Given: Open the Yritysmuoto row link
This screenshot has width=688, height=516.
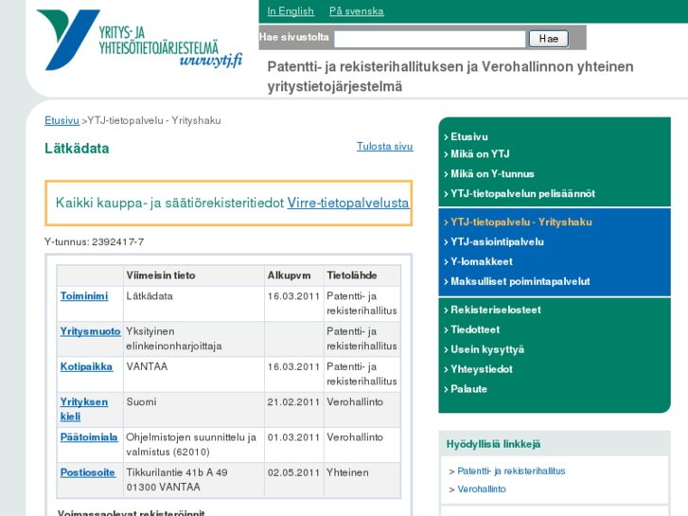Looking at the screenshot, I should pyautogui.click(x=91, y=331).
